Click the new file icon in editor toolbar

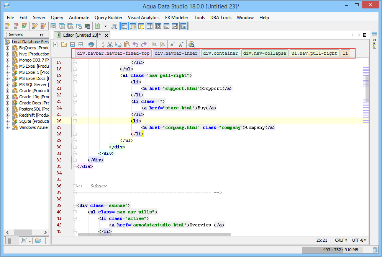point(56,44)
